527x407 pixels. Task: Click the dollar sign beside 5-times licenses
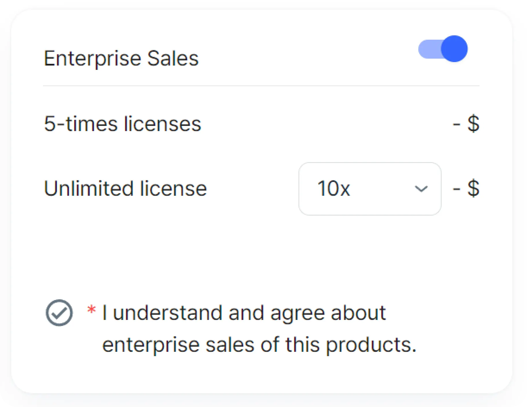tap(473, 124)
